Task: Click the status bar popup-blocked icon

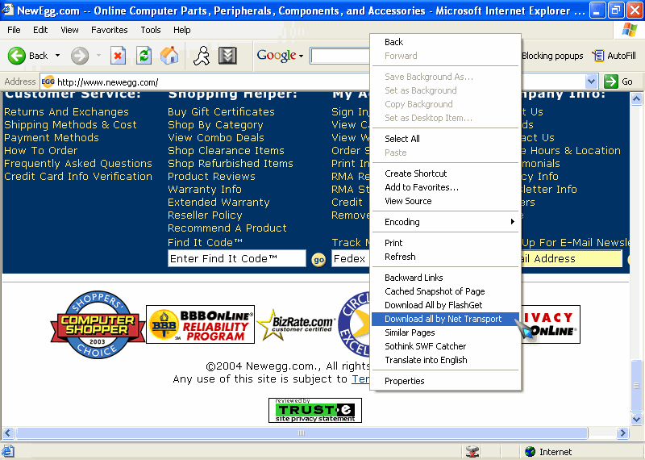Action: point(472,452)
